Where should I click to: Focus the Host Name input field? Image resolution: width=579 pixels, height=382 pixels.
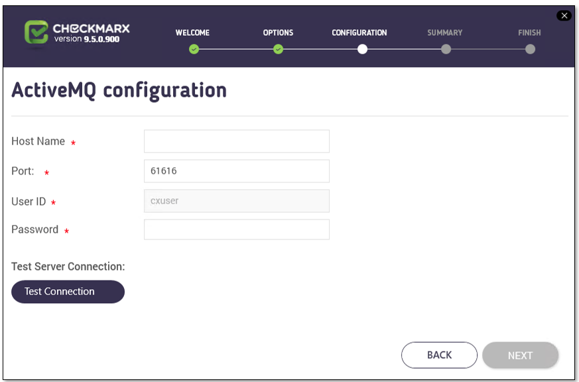[237, 141]
